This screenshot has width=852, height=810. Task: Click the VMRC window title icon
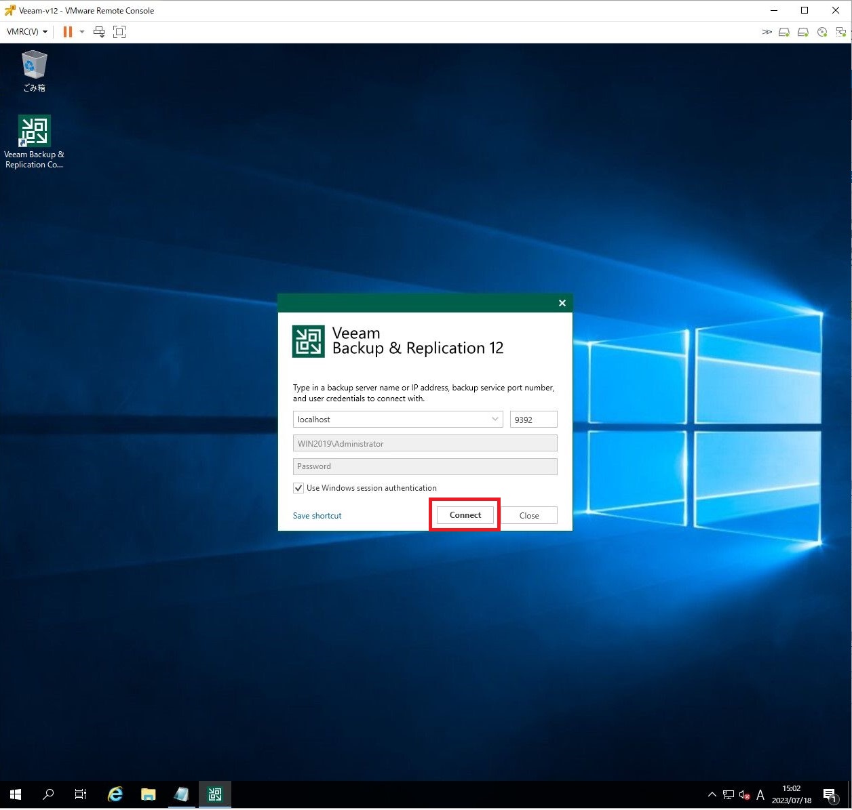point(9,10)
